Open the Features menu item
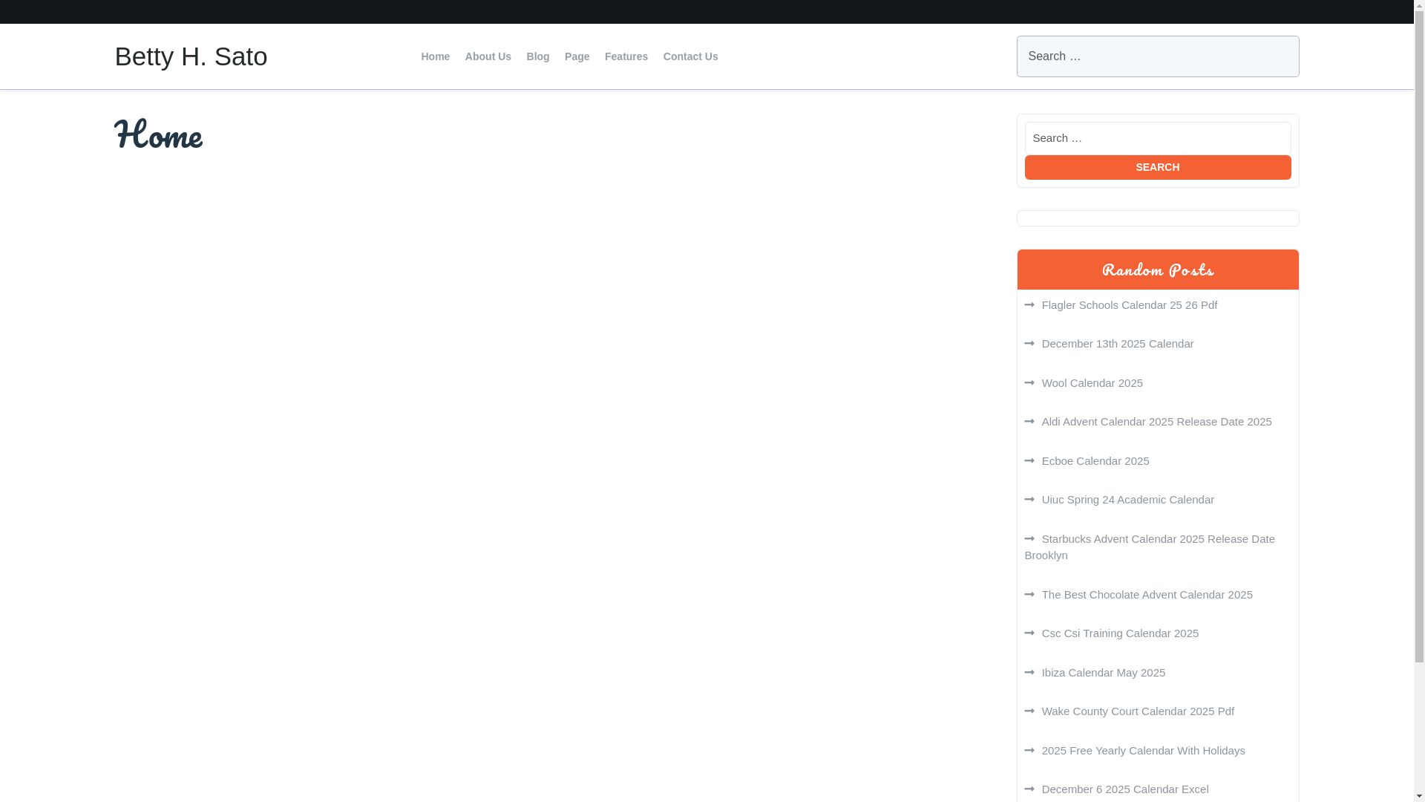Screen dimensions: 1425x802 click(626, 56)
